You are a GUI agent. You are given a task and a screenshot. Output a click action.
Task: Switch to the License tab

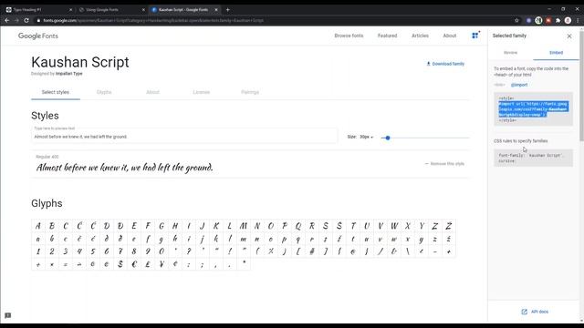pos(202,92)
